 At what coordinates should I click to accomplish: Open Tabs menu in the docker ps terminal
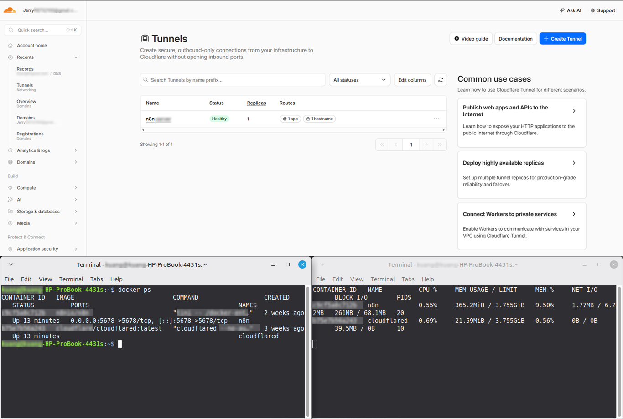click(x=97, y=279)
